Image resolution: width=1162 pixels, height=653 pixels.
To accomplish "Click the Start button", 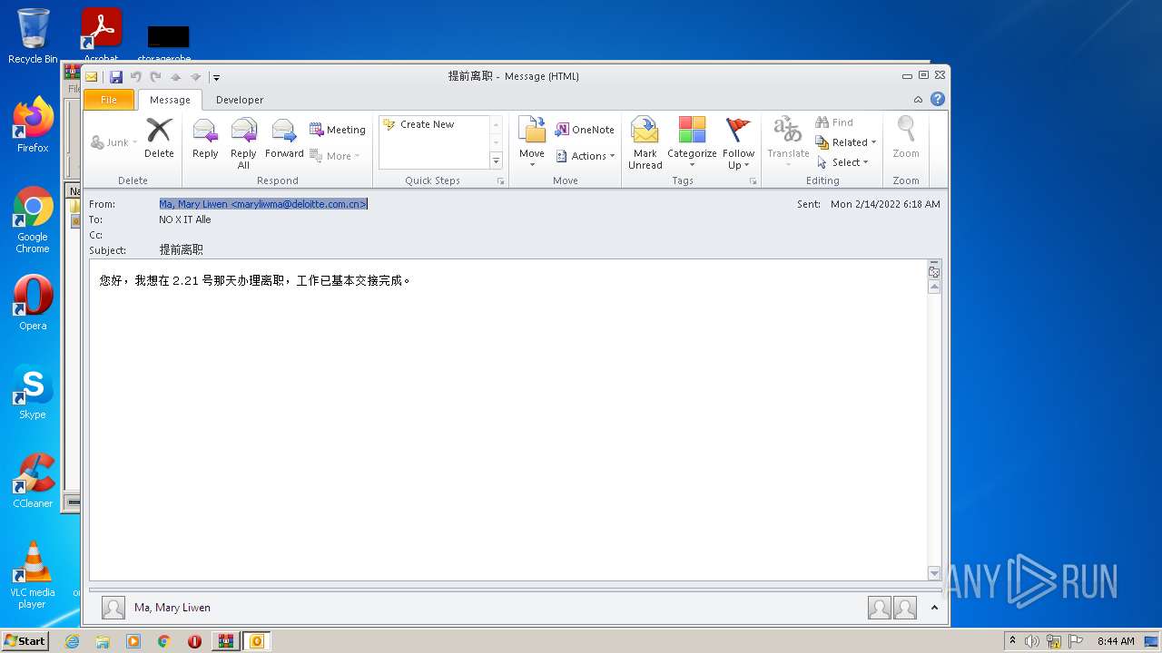I will [x=25, y=641].
